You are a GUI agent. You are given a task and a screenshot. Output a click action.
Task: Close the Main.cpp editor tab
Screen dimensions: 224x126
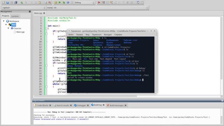coord(44,13)
